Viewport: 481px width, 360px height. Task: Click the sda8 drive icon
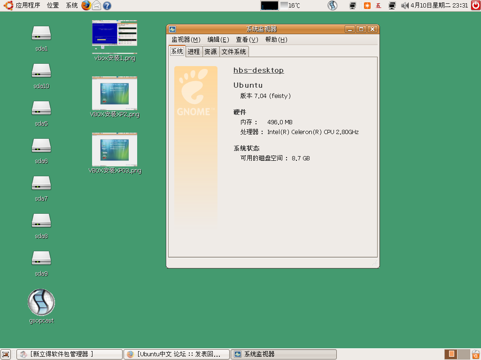pos(41,221)
